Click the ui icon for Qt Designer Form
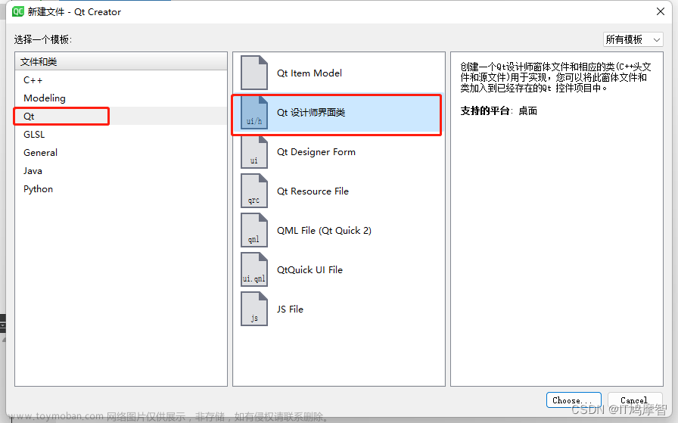 [x=253, y=152]
